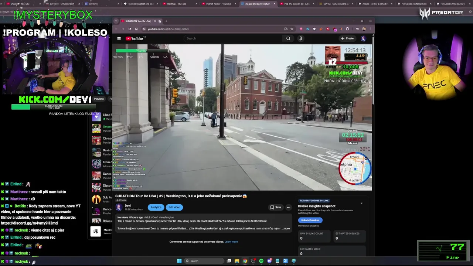Click the ESTIMATED DISLIKES card
The width and height of the screenshot is (473, 266).
(349, 236)
